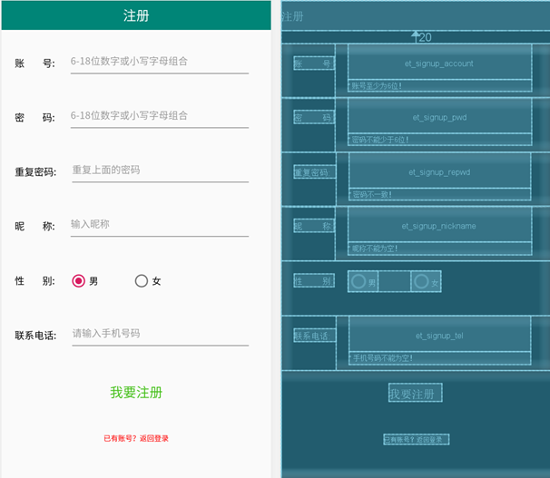Click the phone number input field
550x478 pixels.
click(161, 335)
